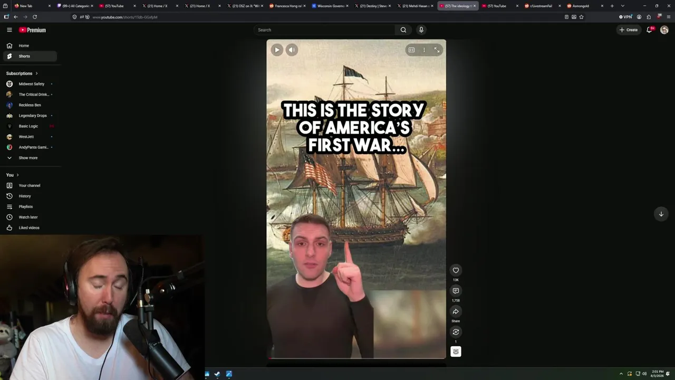Toggle closed captions on the Short
Image resolution: width=675 pixels, height=380 pixels.
411,50
